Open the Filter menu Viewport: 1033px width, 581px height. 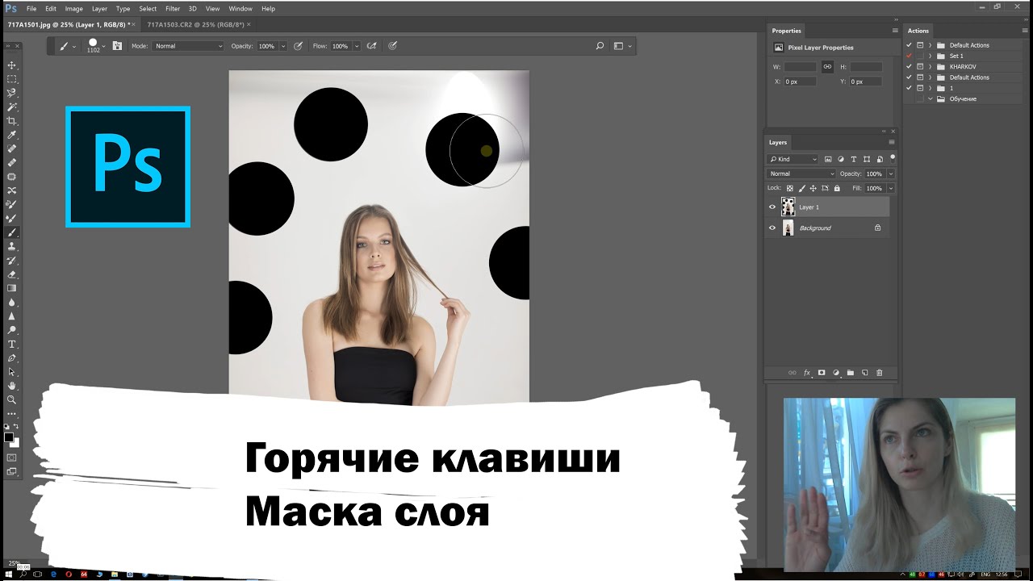tap(173, 9)
